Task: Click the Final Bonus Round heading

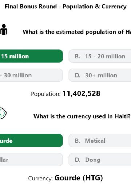Action: click(65, 7)
